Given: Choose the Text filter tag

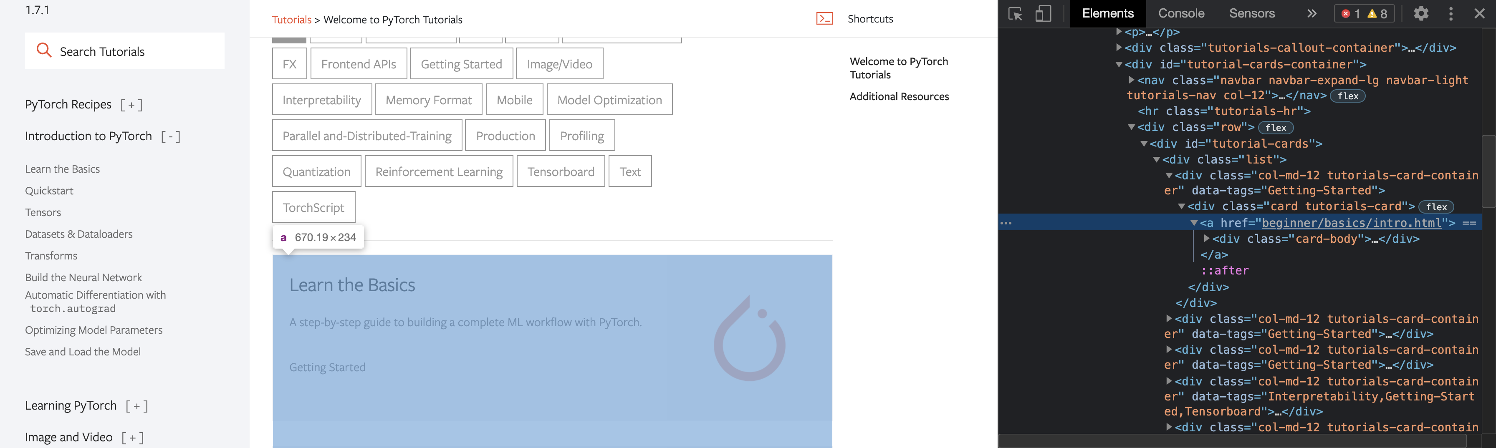Looking at the screenshot, I should click(x=630, y=172).
